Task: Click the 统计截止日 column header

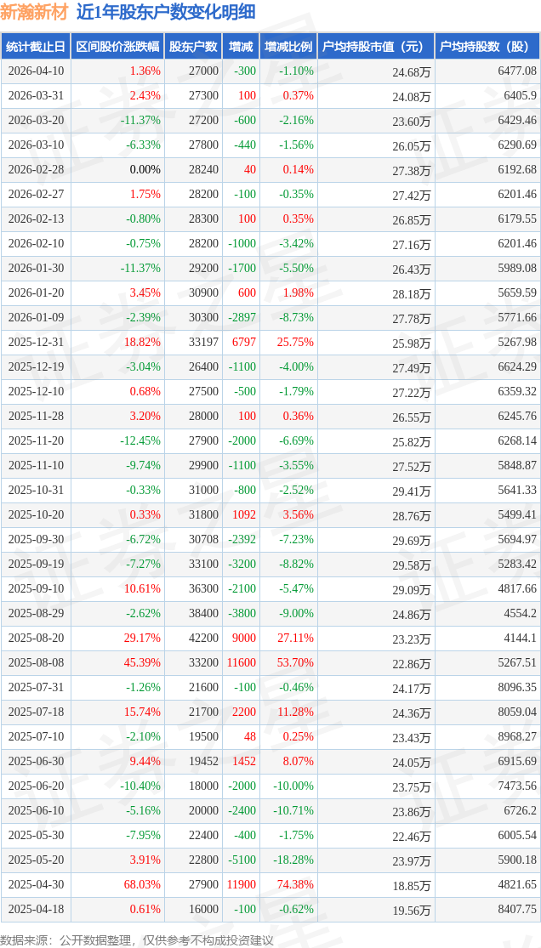Action: click(35, 47)
